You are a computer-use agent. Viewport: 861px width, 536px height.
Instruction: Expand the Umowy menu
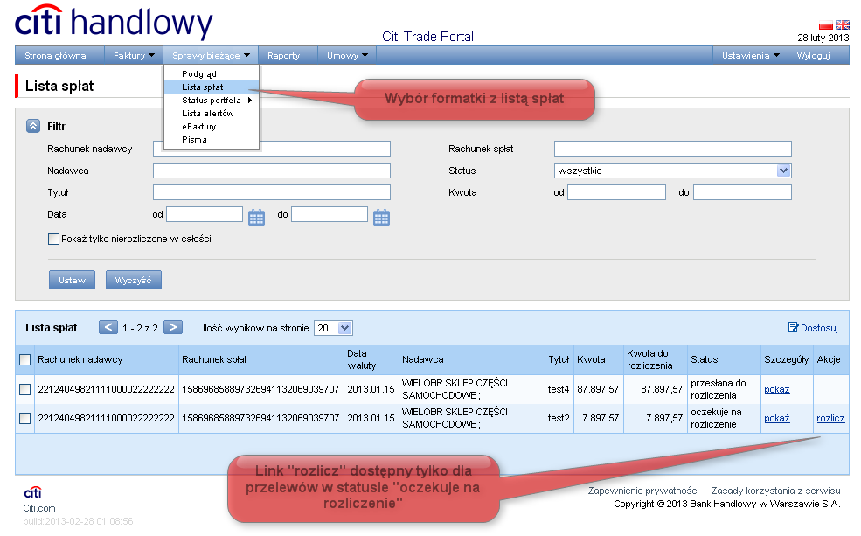[x=347, y=55]
